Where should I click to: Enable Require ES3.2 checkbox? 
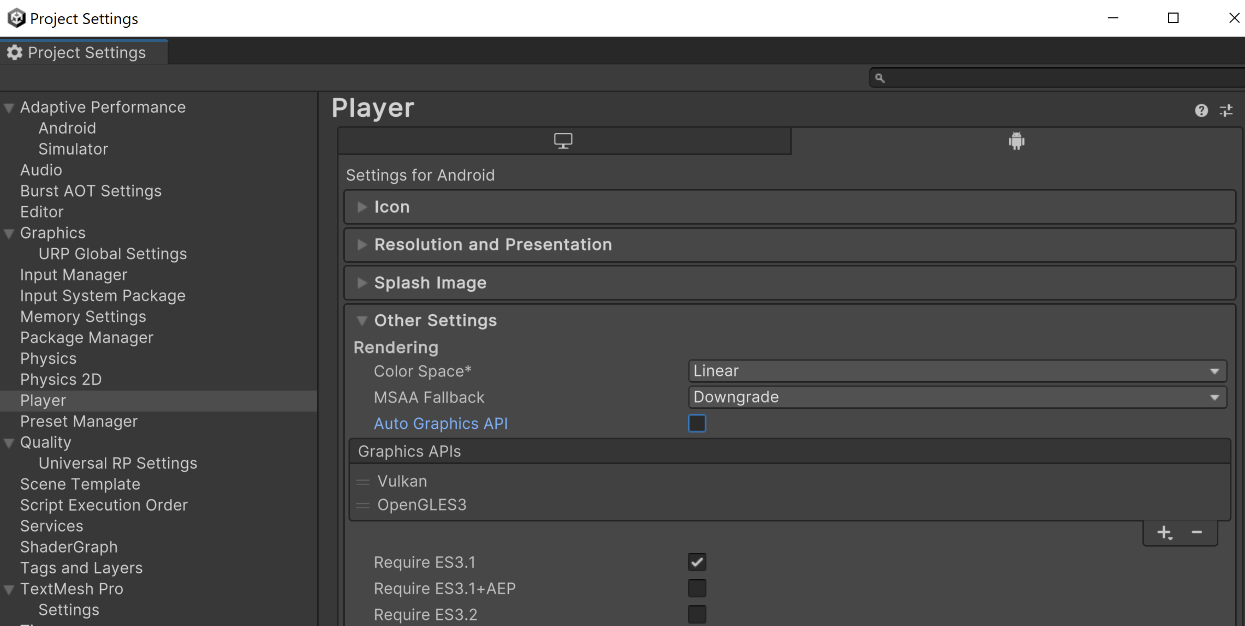(x=697, y=614)
